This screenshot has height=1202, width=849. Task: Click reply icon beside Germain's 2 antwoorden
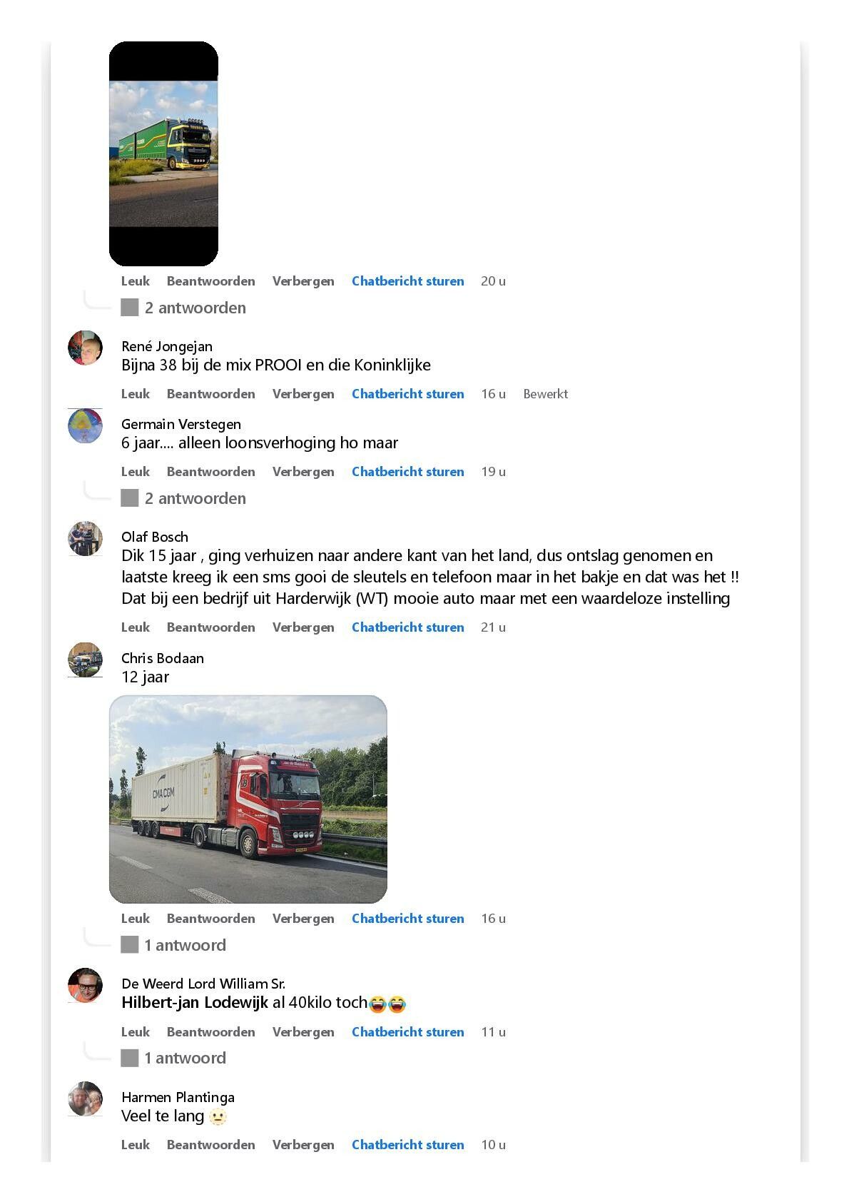click(129, 498)
